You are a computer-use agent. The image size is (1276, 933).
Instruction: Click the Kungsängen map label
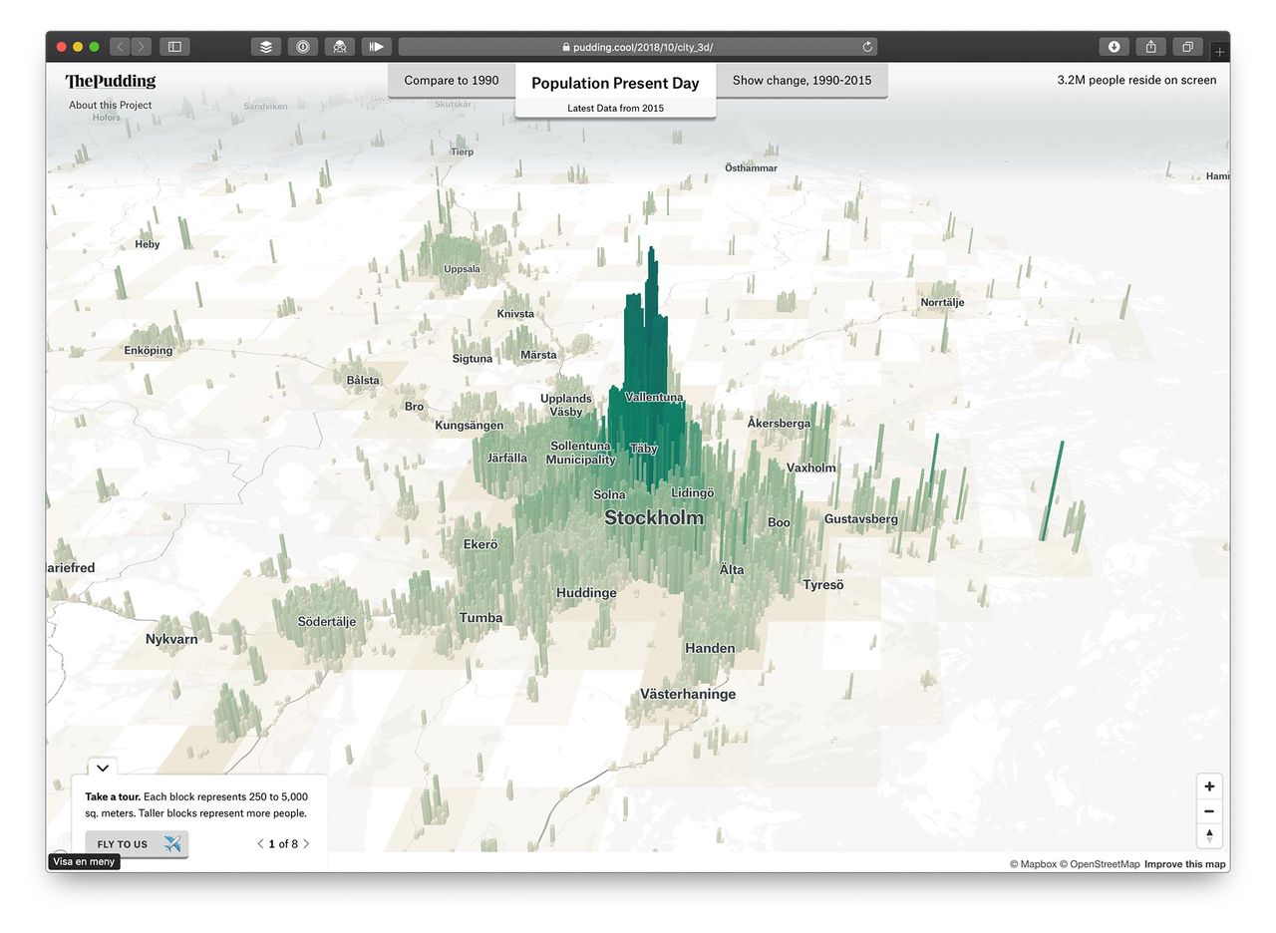470,426
